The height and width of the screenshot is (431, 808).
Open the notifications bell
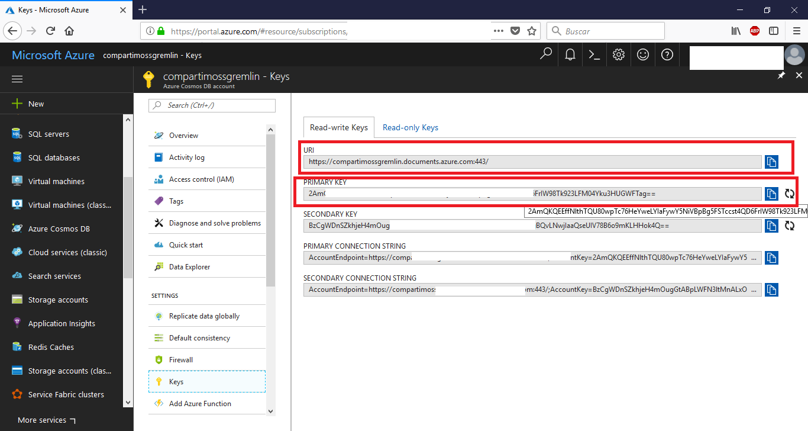point(570,54)
